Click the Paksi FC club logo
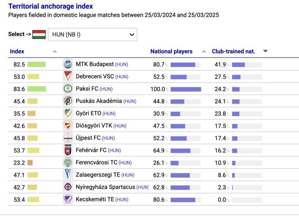The width and height of the screenshot is (299, 220). (x=68, y=89)
